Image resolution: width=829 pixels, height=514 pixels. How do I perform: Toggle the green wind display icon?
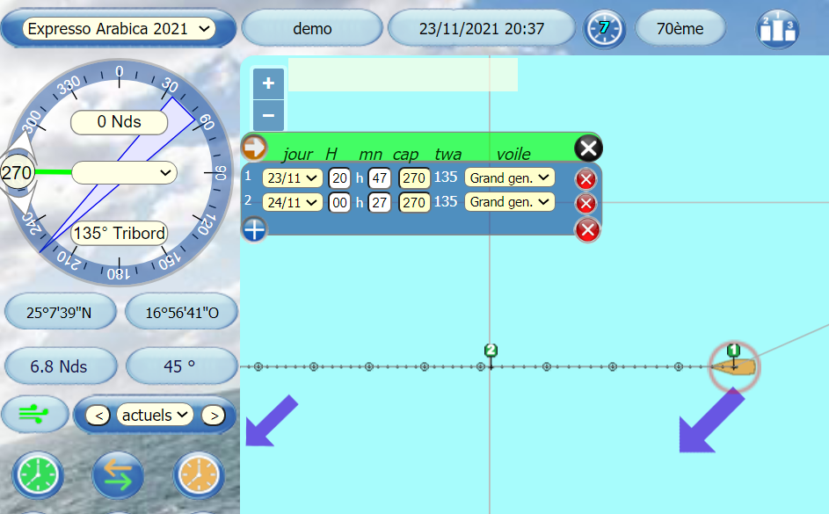point(36,414)
